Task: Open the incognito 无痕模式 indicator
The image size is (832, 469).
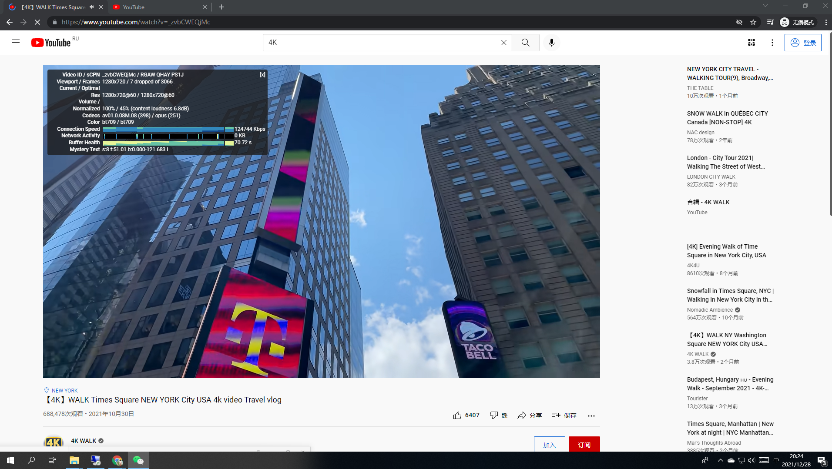Action: 797,22
